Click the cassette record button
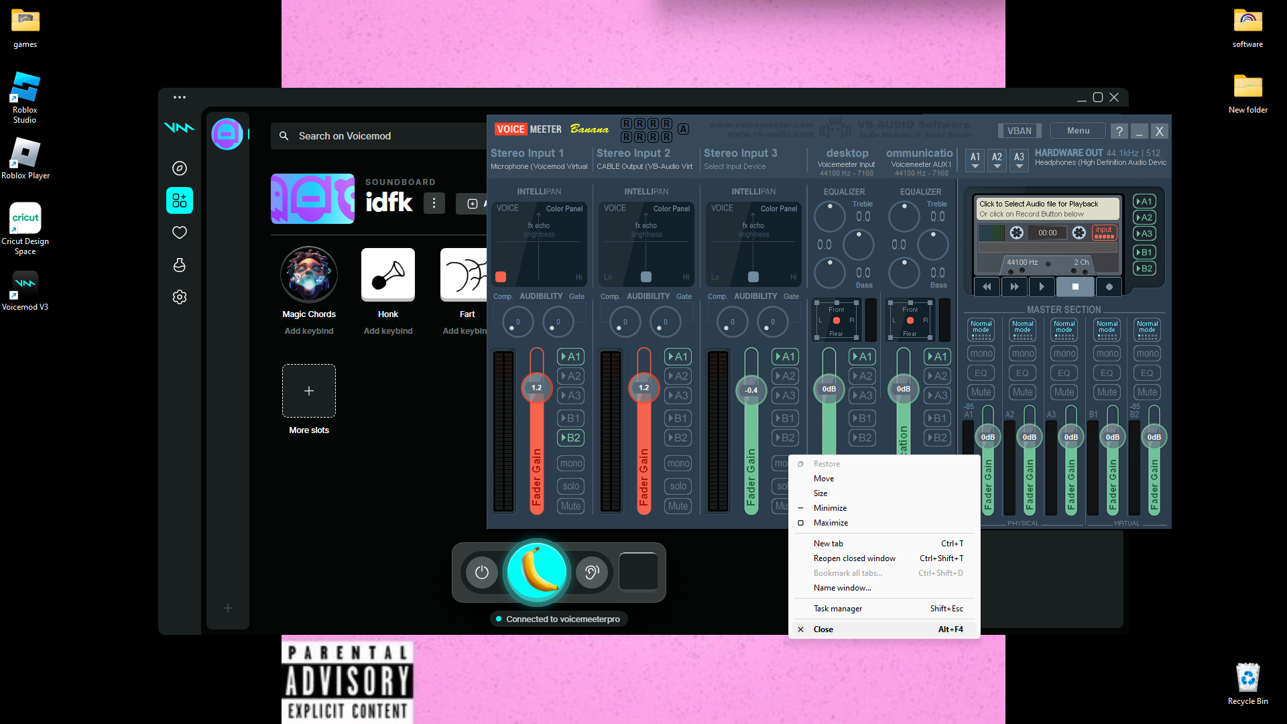The height and width of the screenshot is (724, 1287). (x=1109, y=287)
